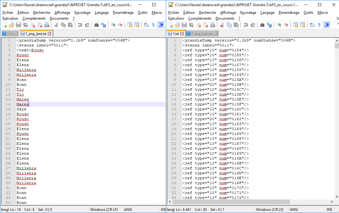The width and height of the screenshot is (339, 213).
Task: Click line 10 type="20" ref in right editor
Action: click(x=216, y=85)
